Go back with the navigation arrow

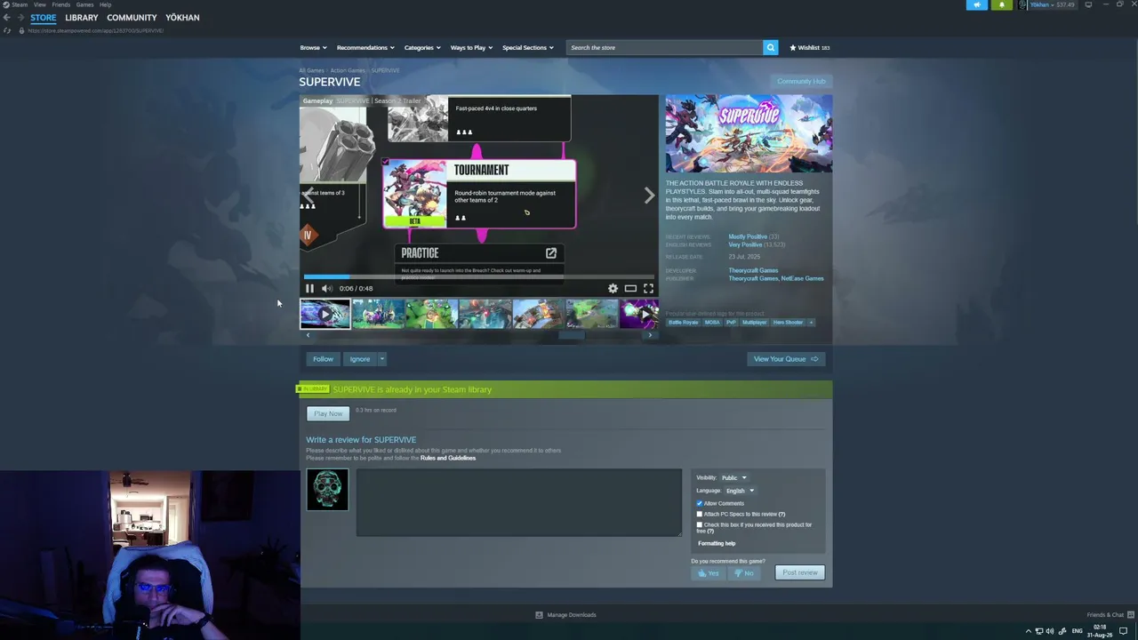coord(7,18)
